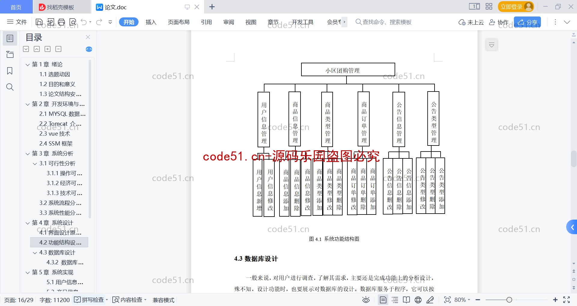Collapse 第5章 系统实现 tree node
Viewport: 577px width, 306px height.
click(28, 272)
